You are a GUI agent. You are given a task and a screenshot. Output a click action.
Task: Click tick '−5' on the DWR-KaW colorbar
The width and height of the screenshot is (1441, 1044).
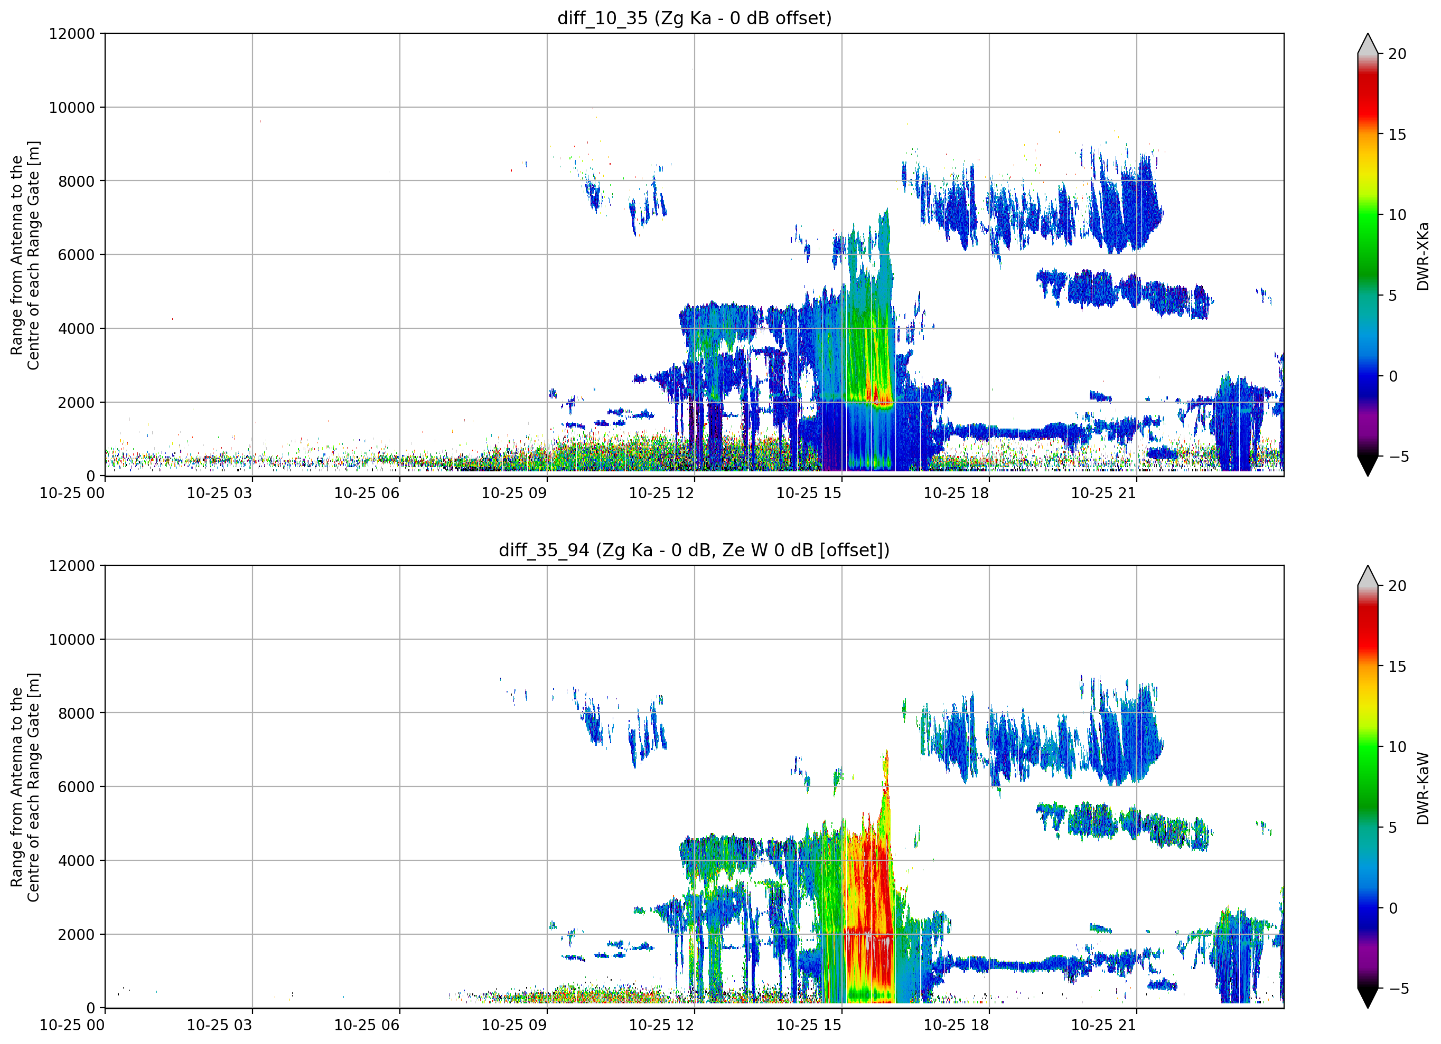pyautogui.click(x=1398, y=988)
